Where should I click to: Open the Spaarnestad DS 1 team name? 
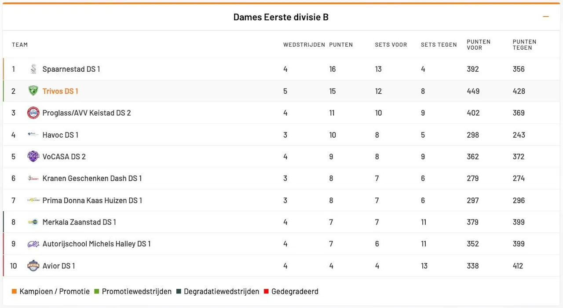click(x=71, y=69)
